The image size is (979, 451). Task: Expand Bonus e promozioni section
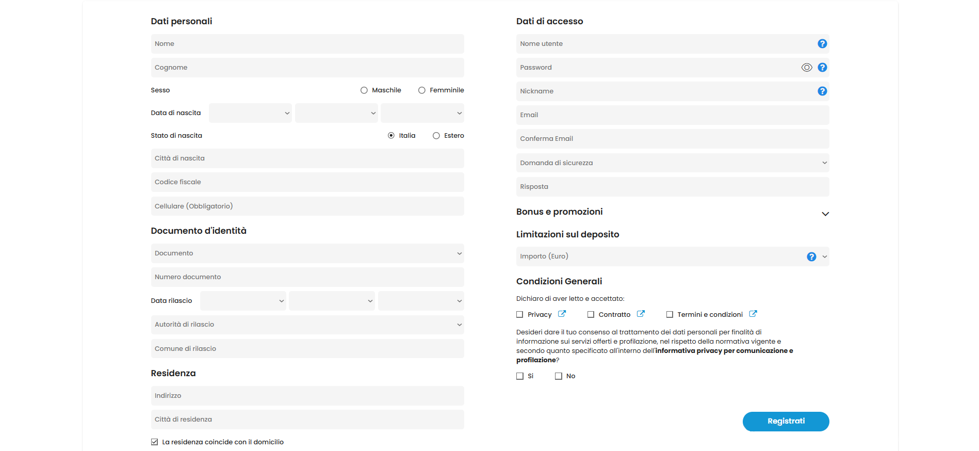(x=825, y=214)
